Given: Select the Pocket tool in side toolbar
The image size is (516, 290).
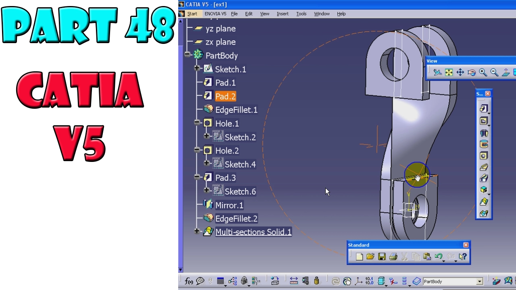Looking at the screenshot, I should point(484,121).
